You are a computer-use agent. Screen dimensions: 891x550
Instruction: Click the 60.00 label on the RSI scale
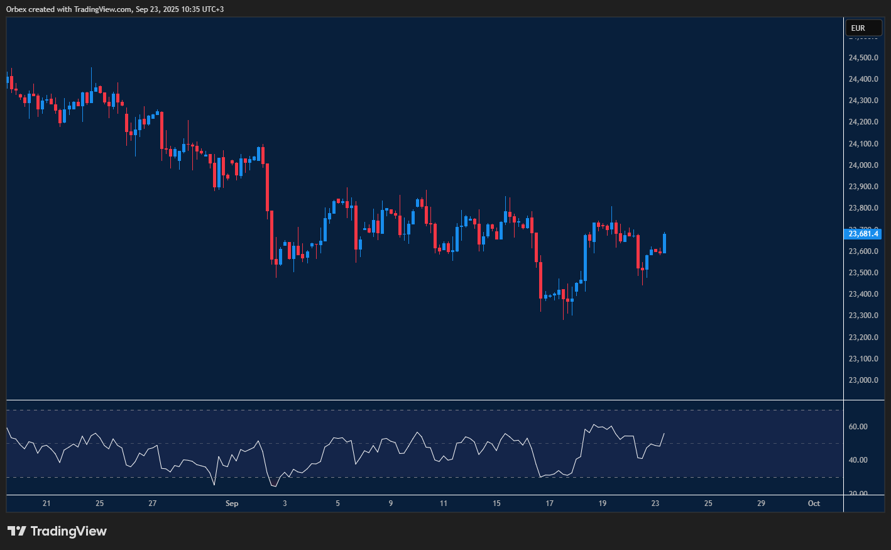(x=858, y=427)
